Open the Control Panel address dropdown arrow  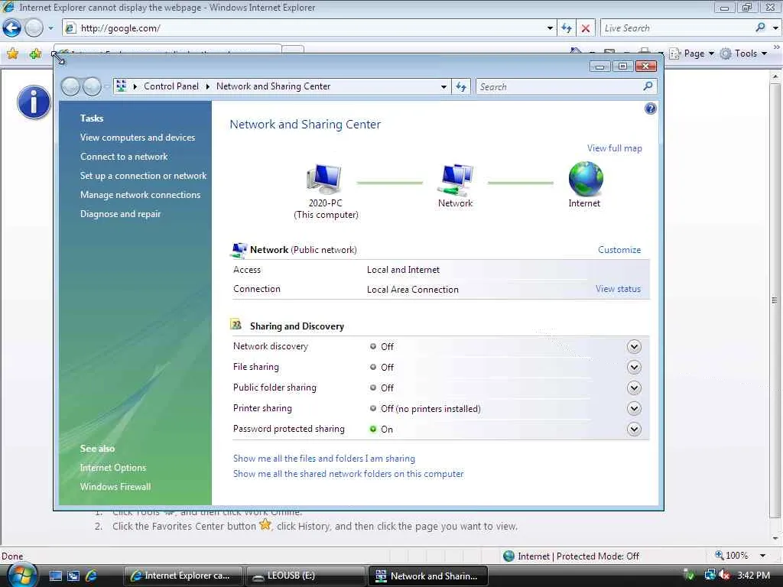click(443, 87)
